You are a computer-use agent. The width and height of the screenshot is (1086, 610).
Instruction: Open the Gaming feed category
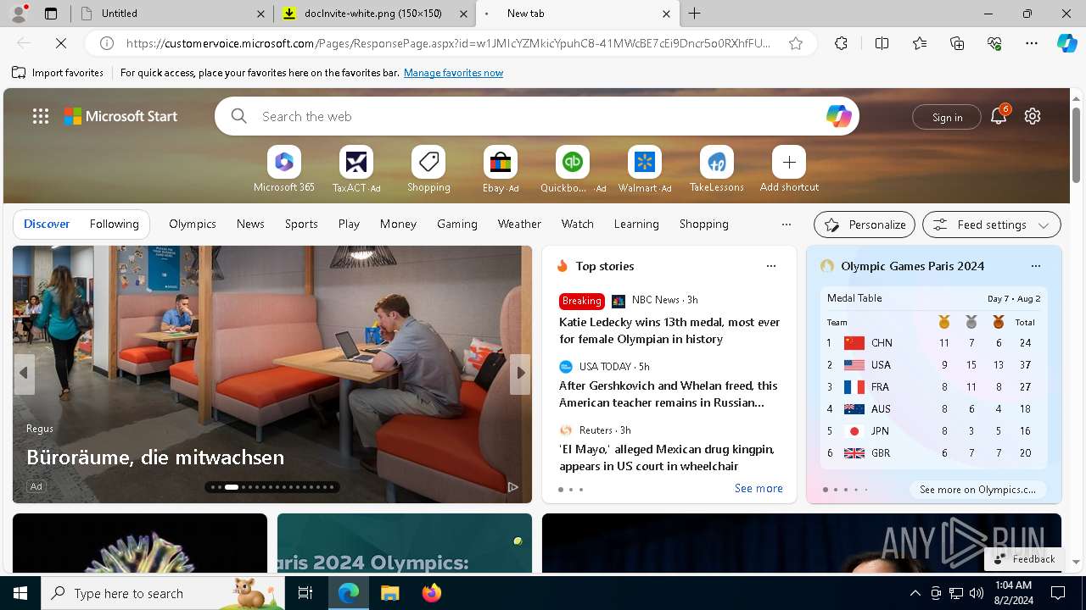point(457,225)
